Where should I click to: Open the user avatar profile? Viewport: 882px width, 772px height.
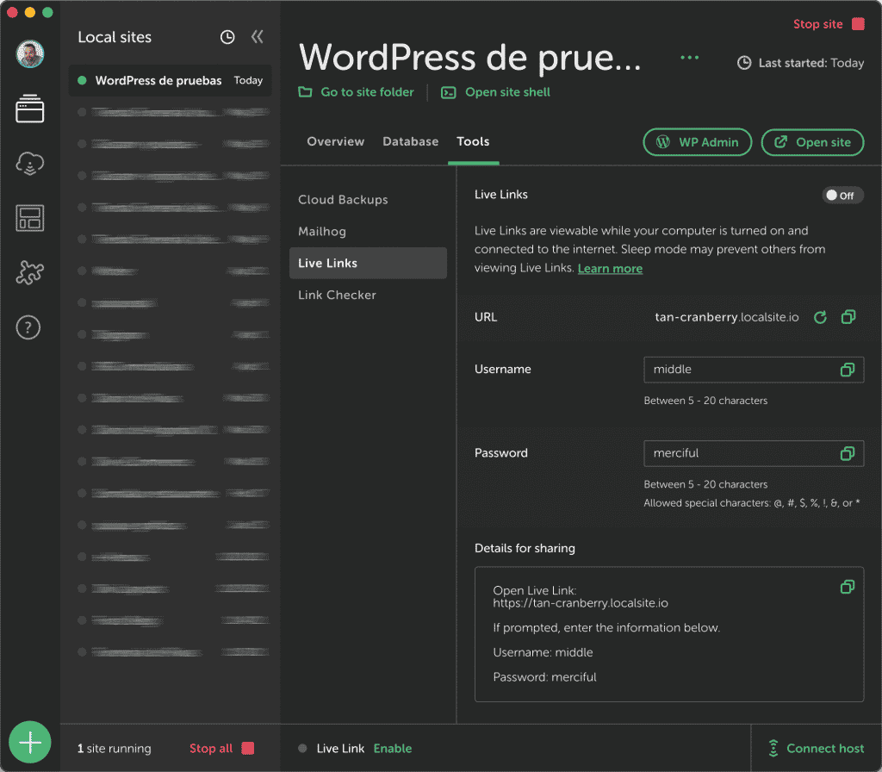coord(30,54)
